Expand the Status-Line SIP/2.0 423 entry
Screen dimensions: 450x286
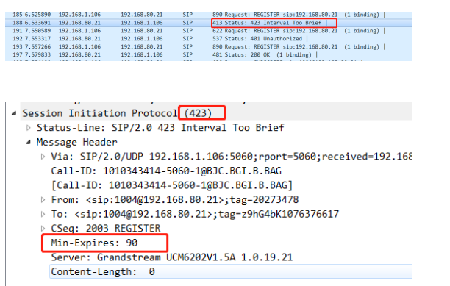coord(29,128)
